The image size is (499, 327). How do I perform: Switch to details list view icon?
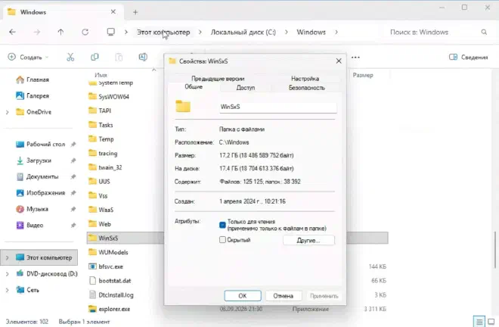coord(479,321)
